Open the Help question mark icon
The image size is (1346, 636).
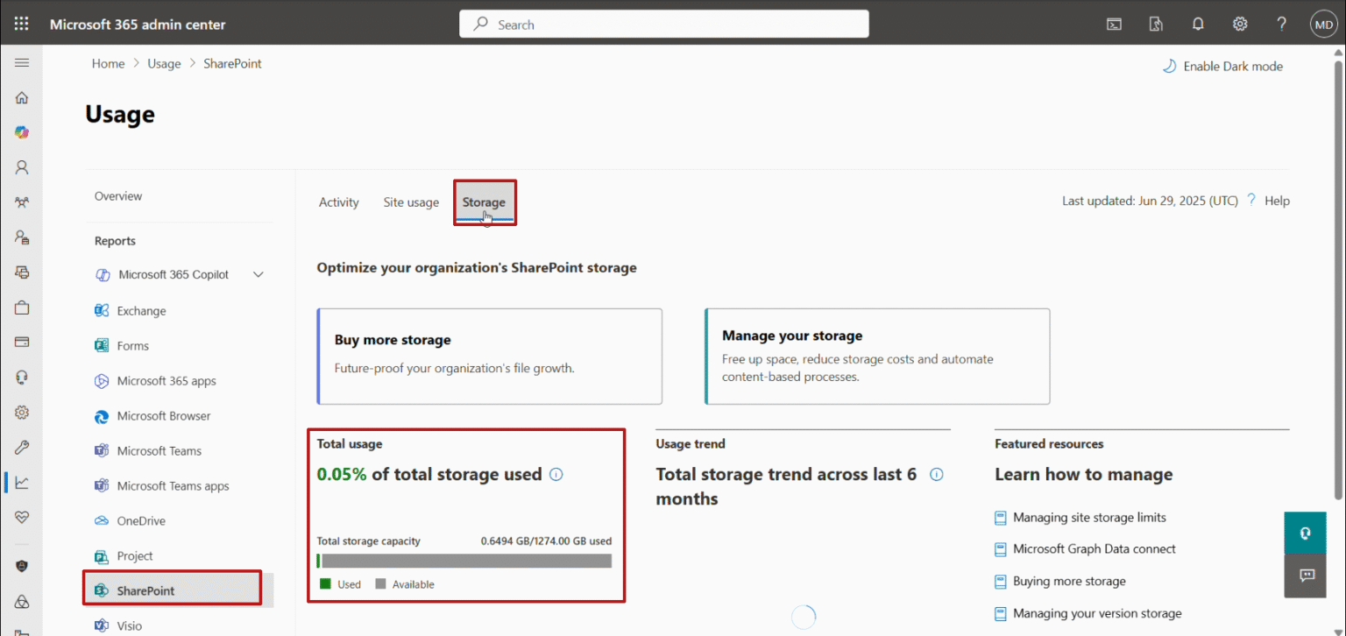pos(1281,24)
